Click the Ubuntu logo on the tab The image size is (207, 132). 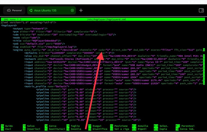(x=31, y=10)
